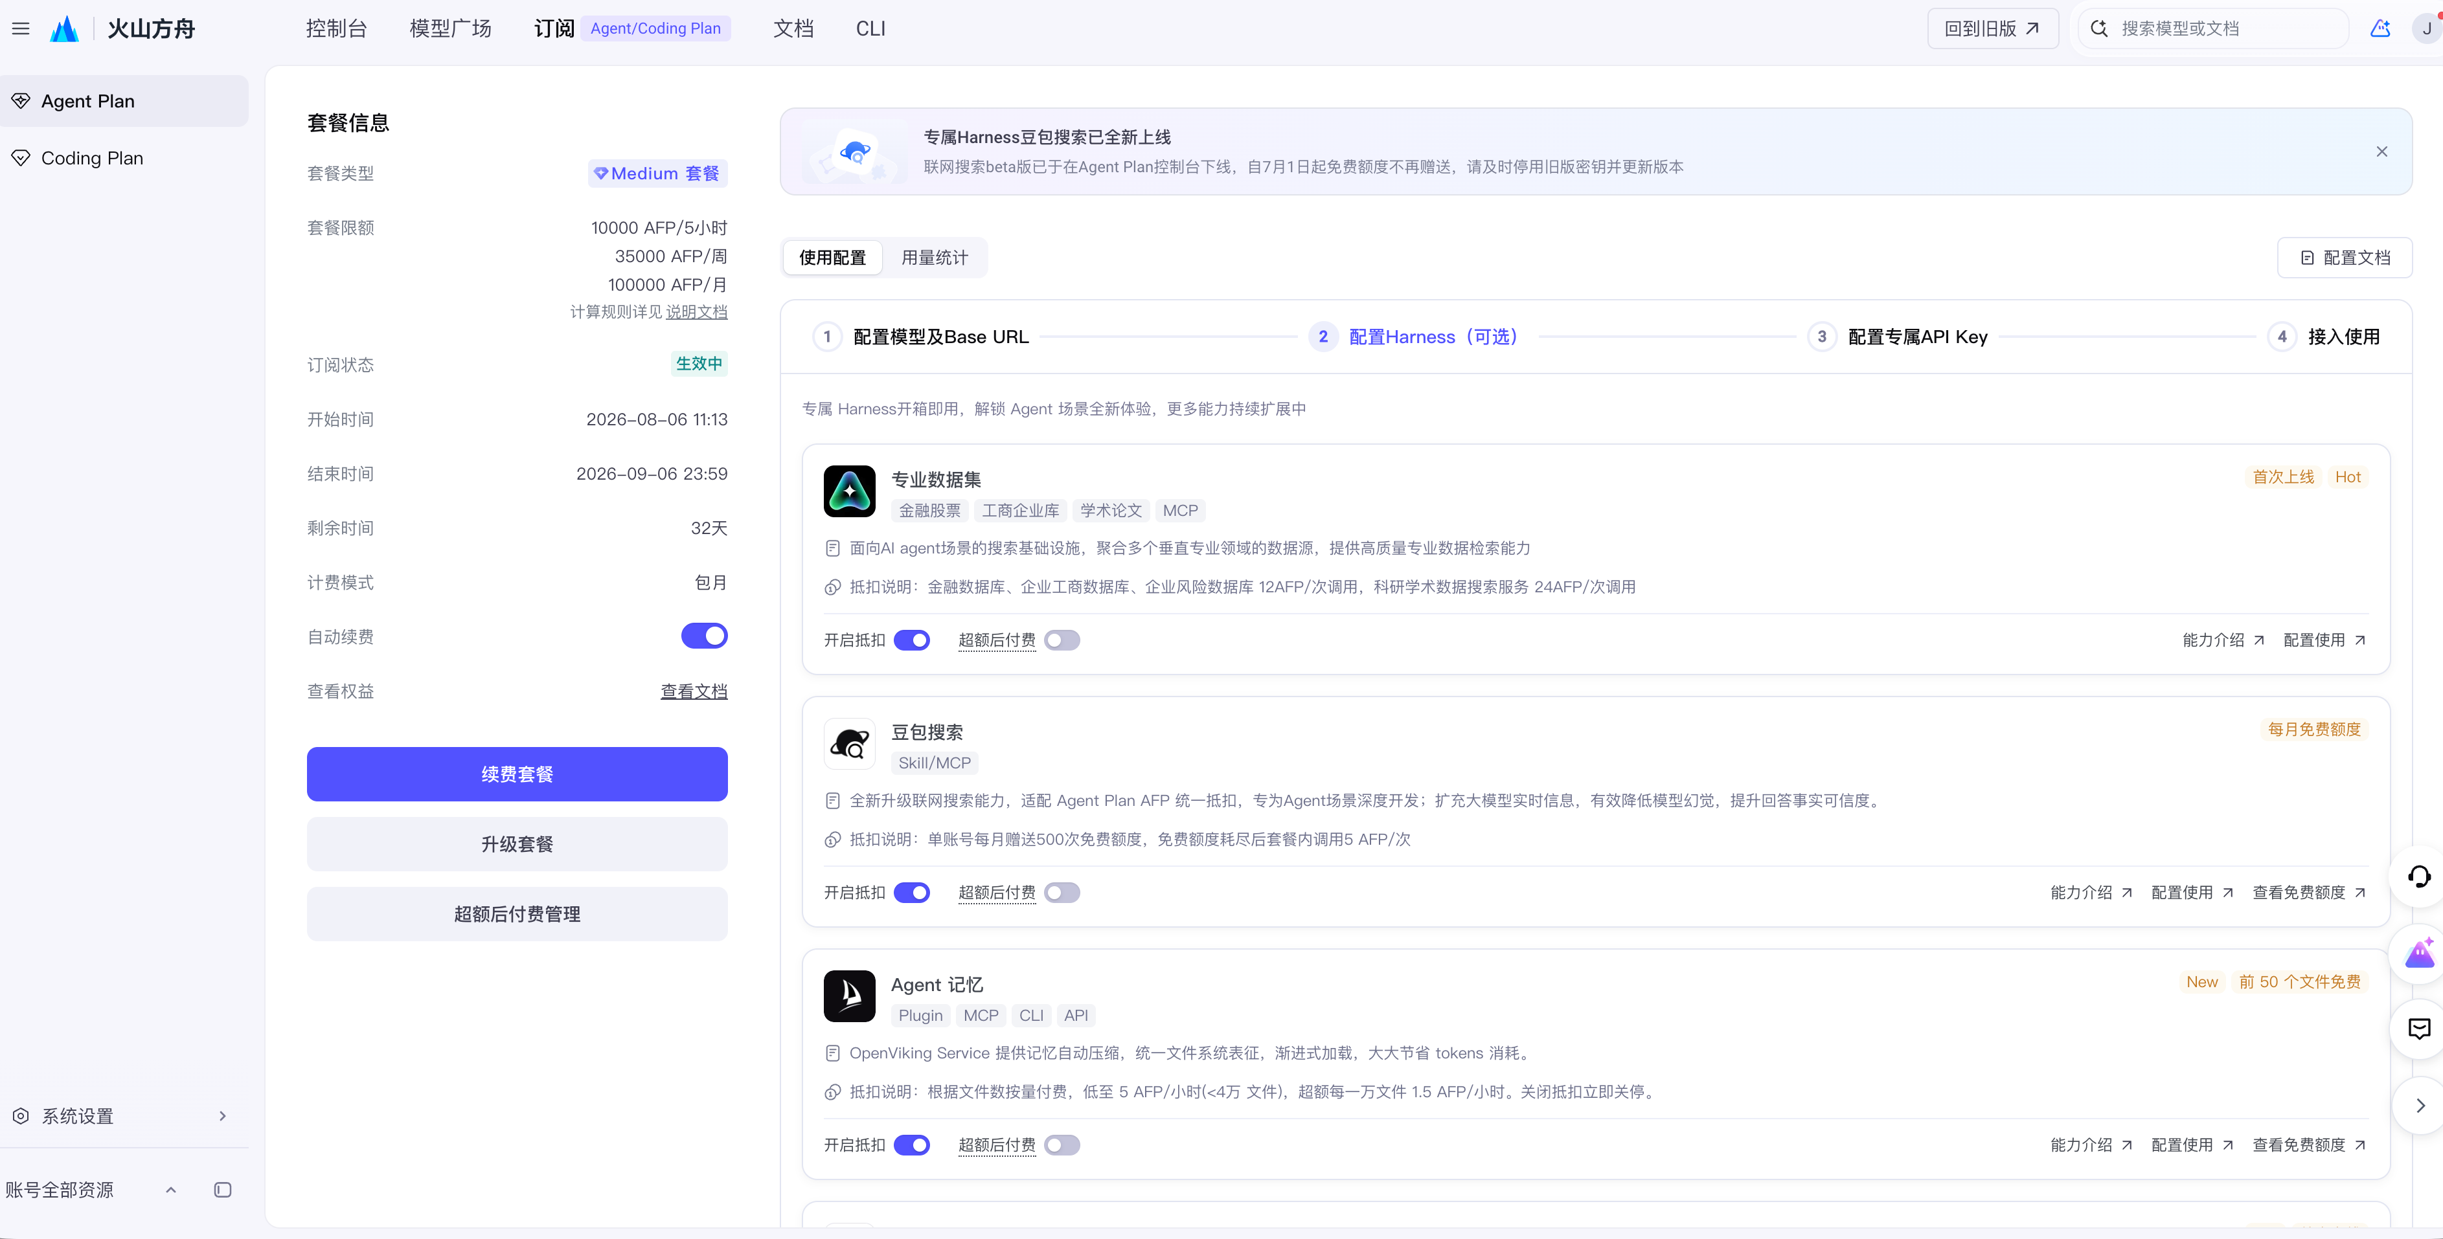Open 能力介绍 for 豆包搜索
The width and height of the screenshot is (2443, 1239).
pyautogui.click(x=2091, y=892)
